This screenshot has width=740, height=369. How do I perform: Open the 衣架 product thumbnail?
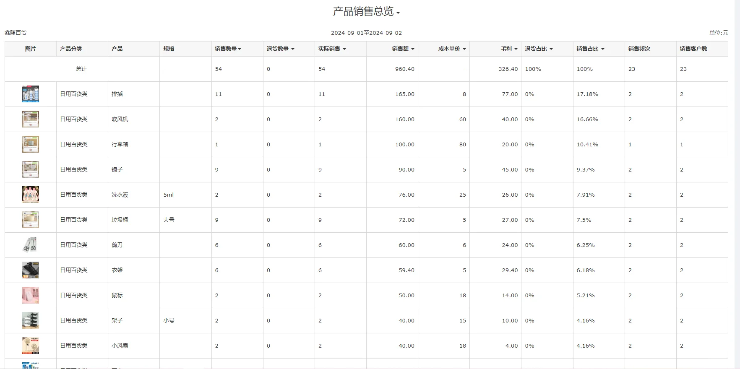pyautogui.click(x=31, y=270)
